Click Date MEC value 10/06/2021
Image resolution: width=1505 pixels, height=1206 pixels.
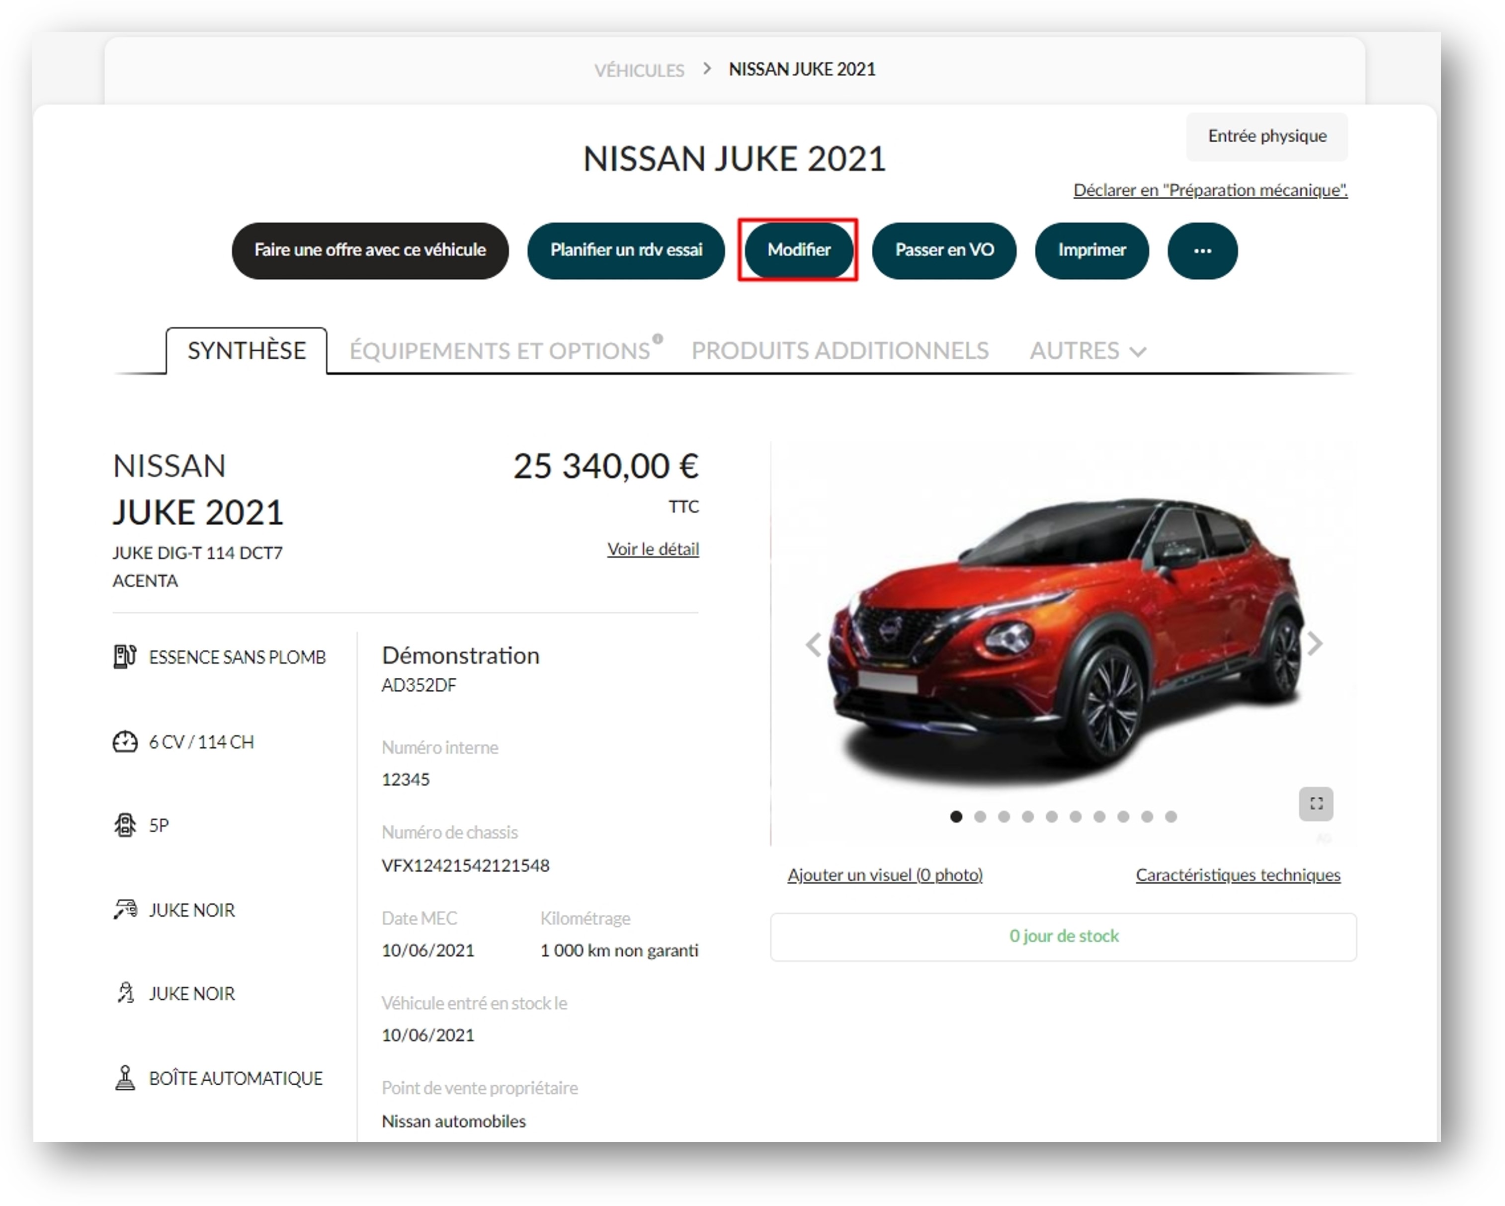428,951
